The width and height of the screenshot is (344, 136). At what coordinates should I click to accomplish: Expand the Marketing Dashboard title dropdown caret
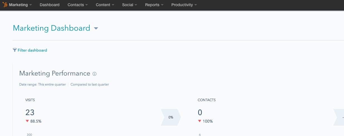tap(96, 28)
